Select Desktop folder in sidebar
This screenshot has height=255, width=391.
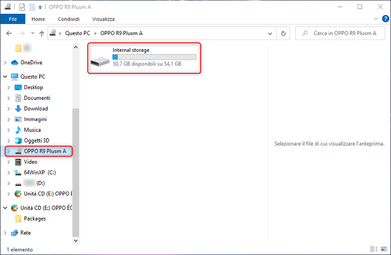(x=34, y=87)
